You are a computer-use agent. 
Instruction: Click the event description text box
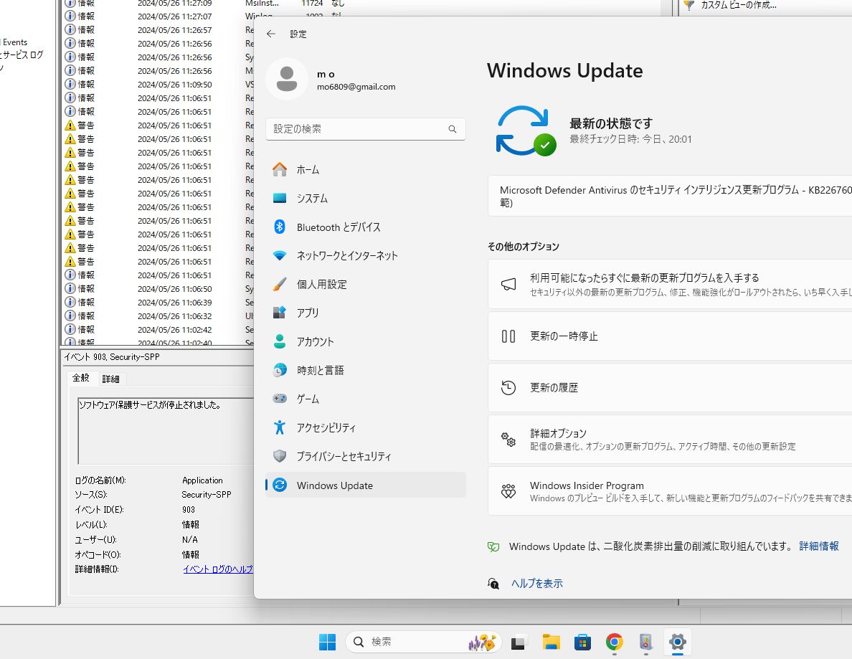[166, 431]
